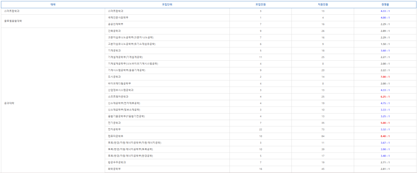Click the red 6.25 : 1 ratio
417x173 pixels.
pos(385,97)
